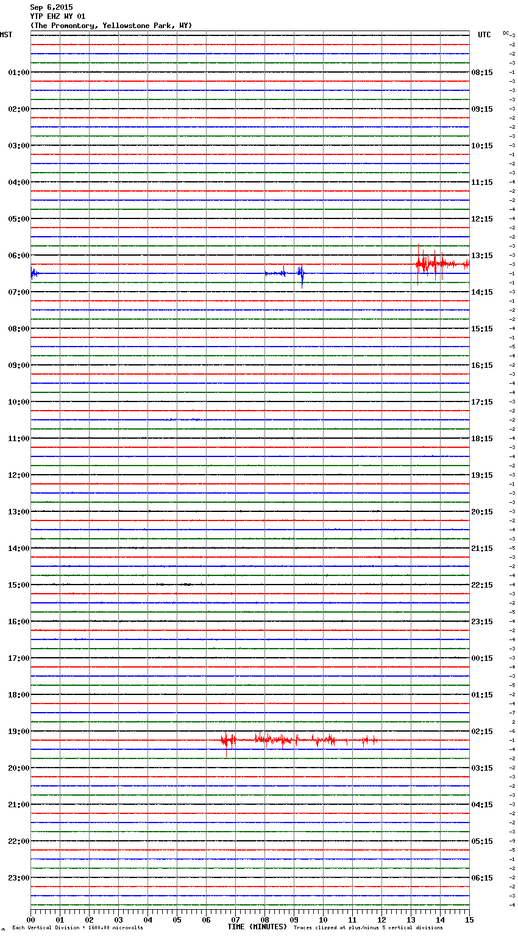
Task: Select the 14:00 MST row label
Action: point(18,549)
